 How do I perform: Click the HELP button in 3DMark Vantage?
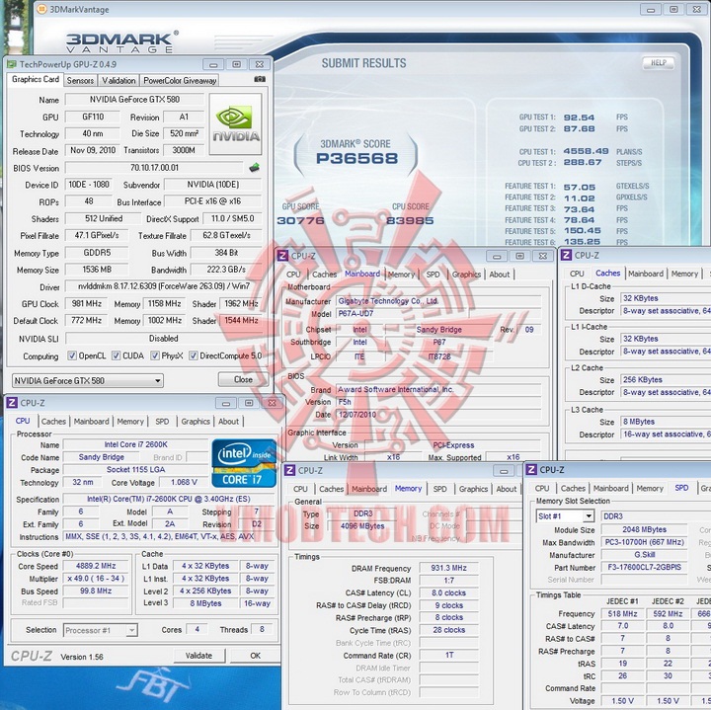(x=659, y=63)
